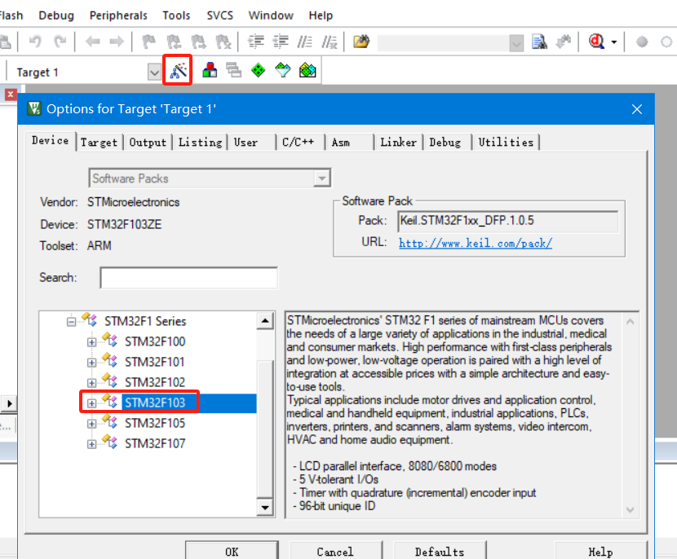The width and height of the screenshot is (677, 559).
Task: Switch to the Output tab
Action: click(148, 143)
